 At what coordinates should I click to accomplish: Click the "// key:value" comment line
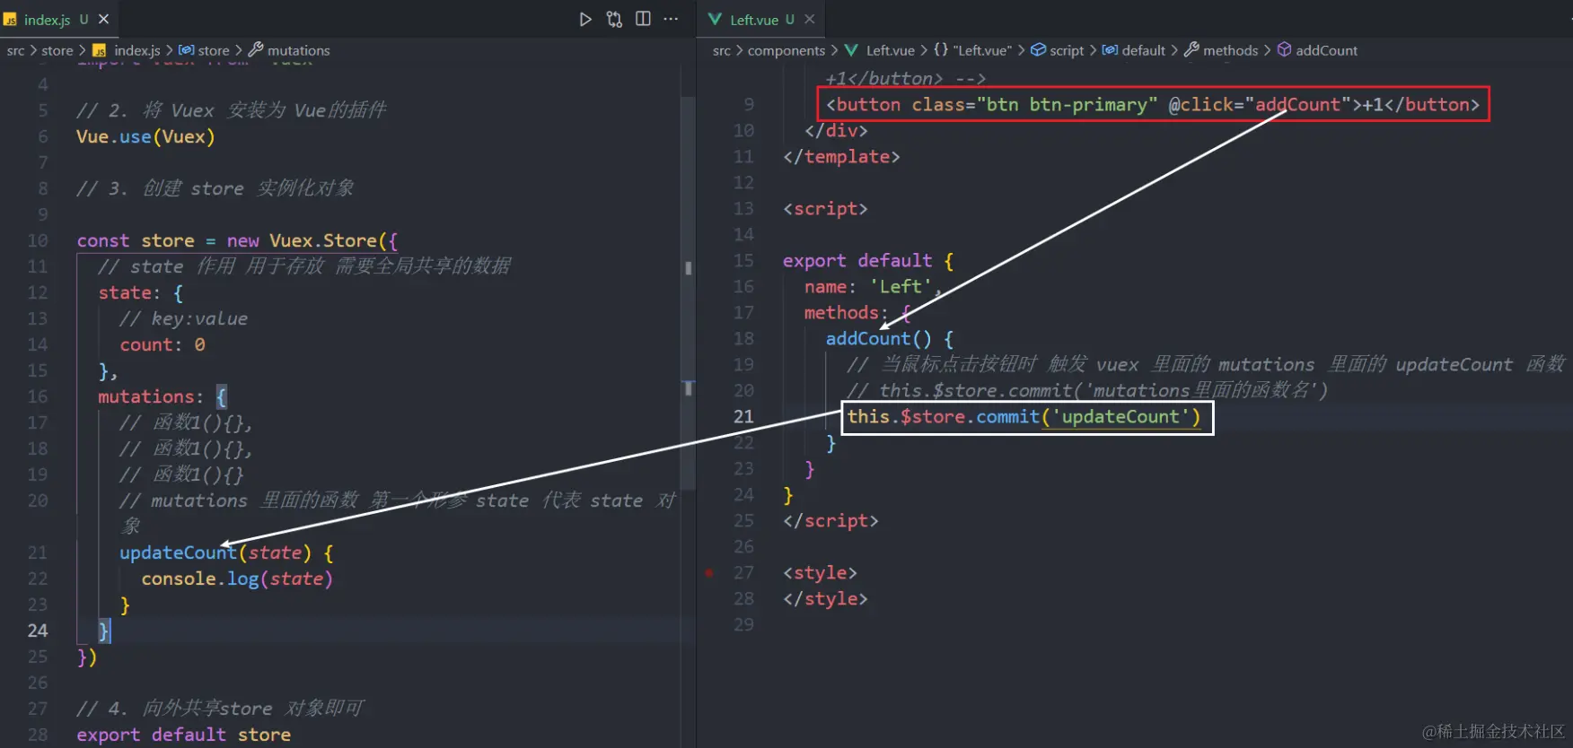(183, 318)
